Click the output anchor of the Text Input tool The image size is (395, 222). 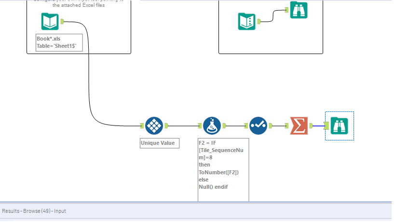259,21
